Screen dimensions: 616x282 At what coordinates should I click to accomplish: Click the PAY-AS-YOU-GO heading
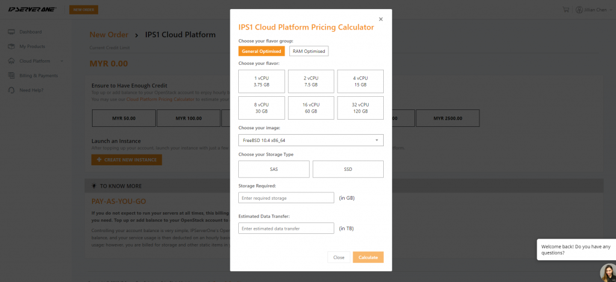tap(119, 201)
